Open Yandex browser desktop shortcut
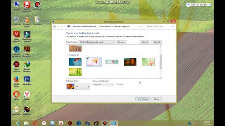The width and height of the screenshot is (225, 126). 27,96
